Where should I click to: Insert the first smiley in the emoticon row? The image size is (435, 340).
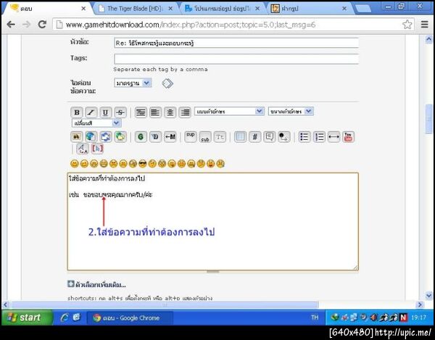coord(75,164)
